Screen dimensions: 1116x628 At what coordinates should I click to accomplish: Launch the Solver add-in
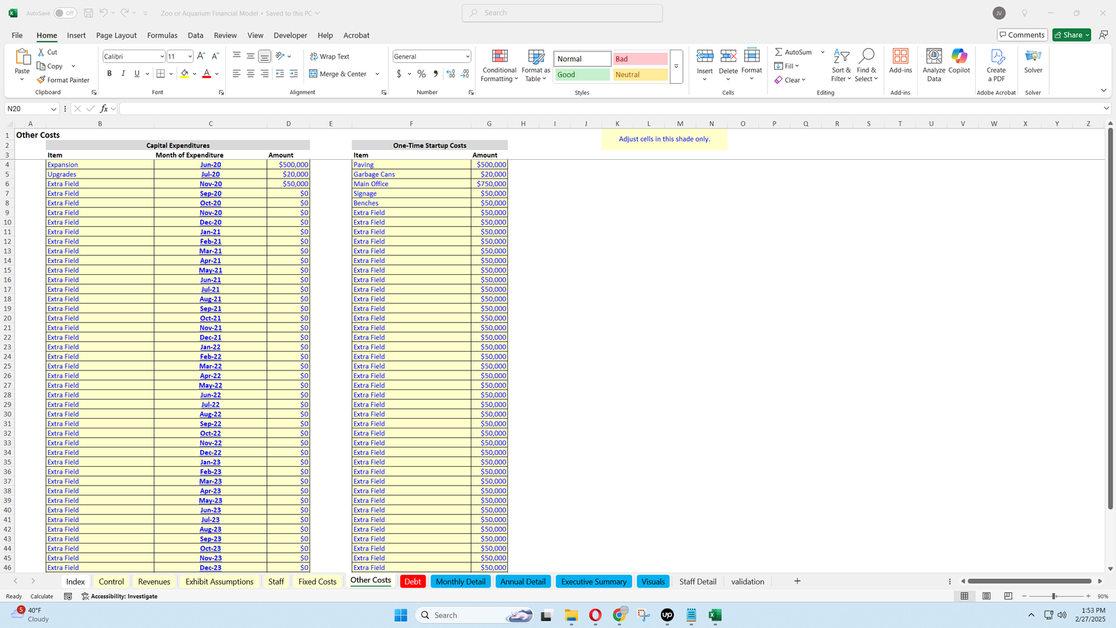click(1033, 61)
